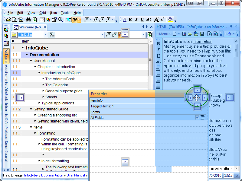Viewport: 242px width, 181px height.
Task: Click the yellow folder icon beside the InfoQube box
Action: [x=14, y=35]
